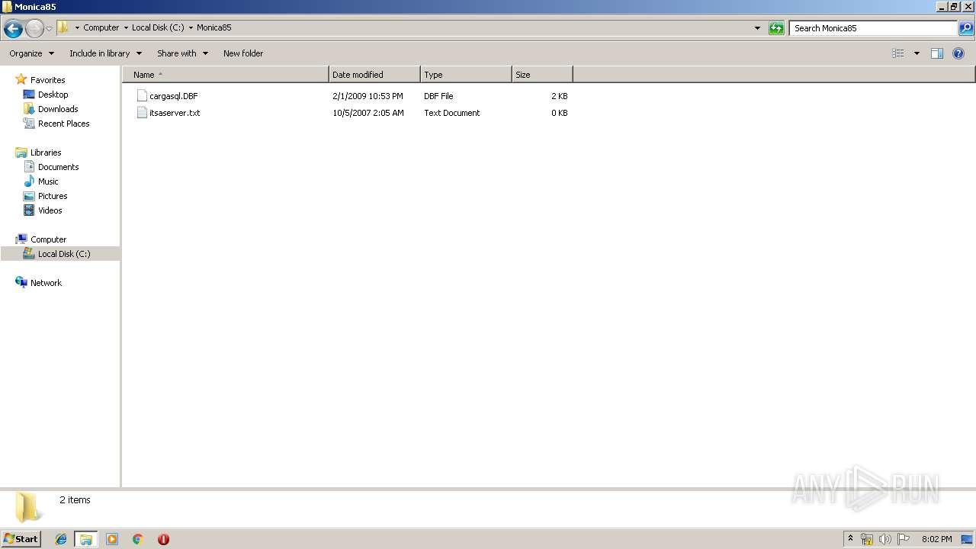Sort by Date modified column header
976x549 pixels.
374,75
